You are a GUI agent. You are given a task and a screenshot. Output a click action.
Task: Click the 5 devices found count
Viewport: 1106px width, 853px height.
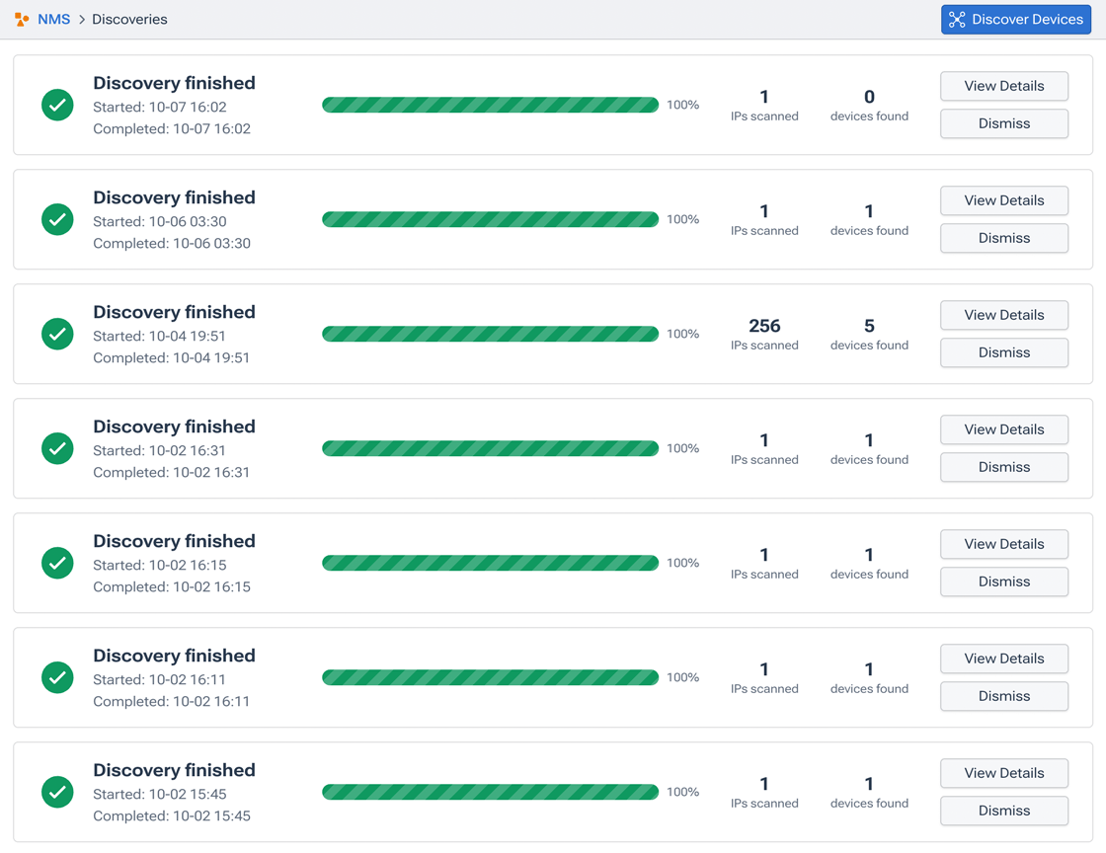coord(869,326)
